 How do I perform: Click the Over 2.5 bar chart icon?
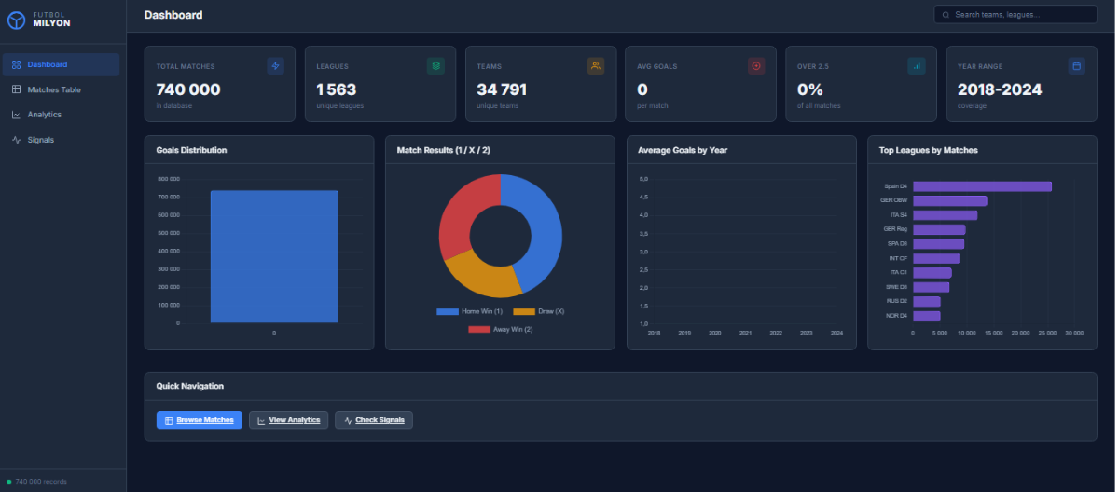tap(917, 66)
